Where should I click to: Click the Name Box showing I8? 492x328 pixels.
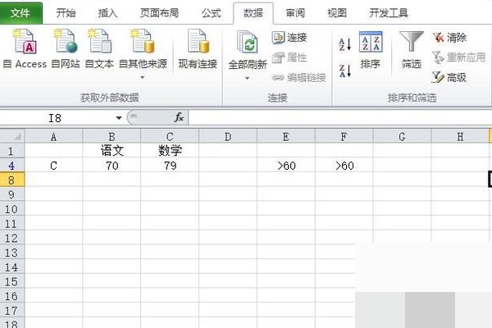pos(57,118)
